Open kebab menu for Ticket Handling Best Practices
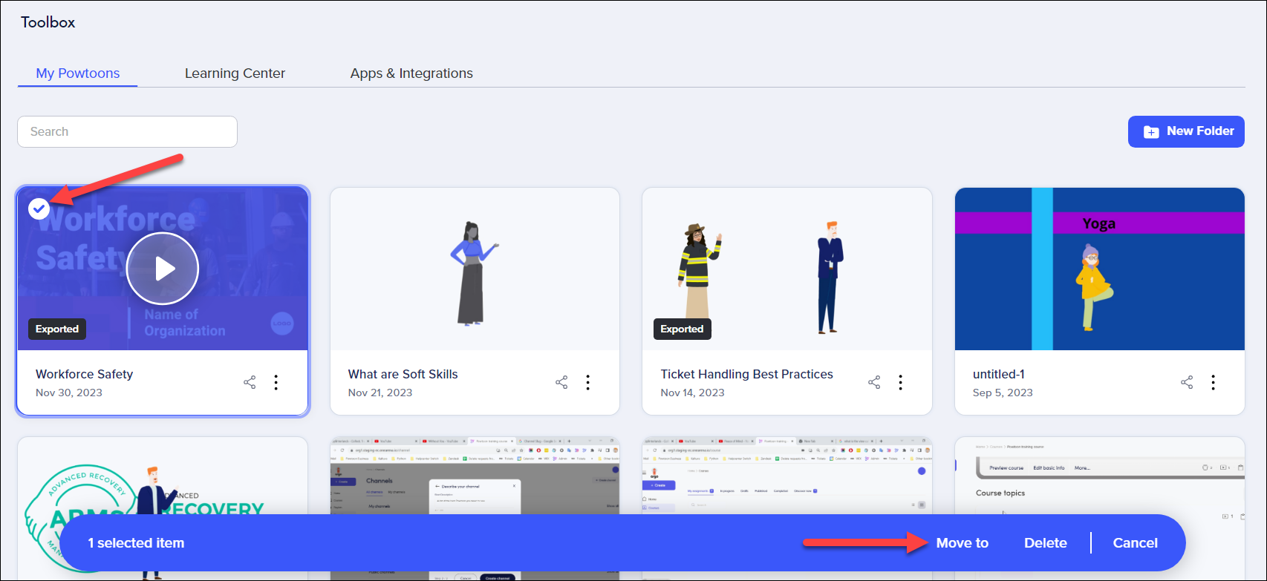 point(901,382)
